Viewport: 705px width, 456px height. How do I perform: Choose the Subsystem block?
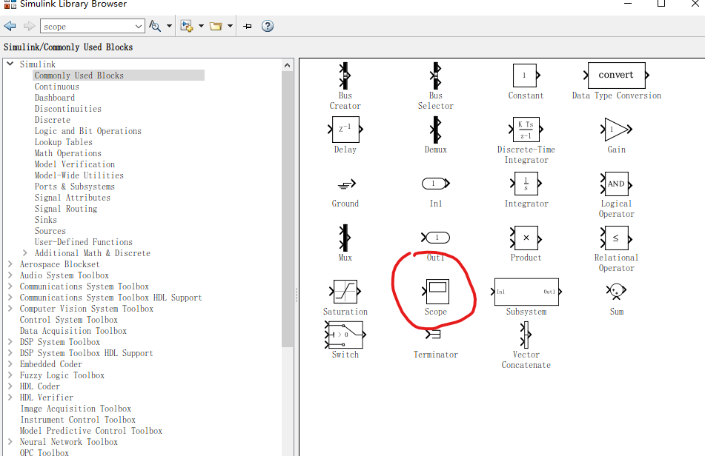pyautogui.click(x=526, y=292)
